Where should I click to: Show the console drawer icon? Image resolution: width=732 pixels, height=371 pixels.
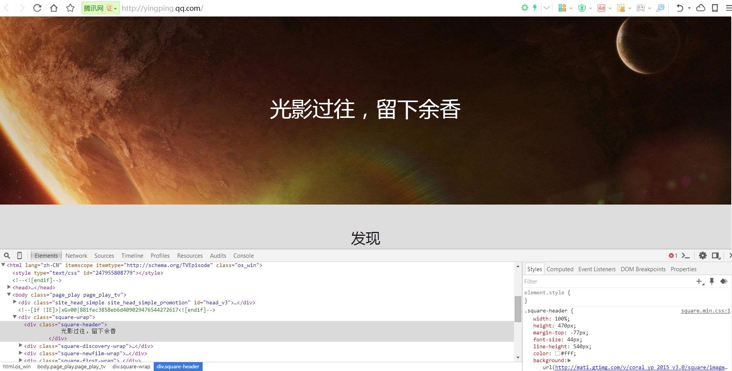click(686, 255)
